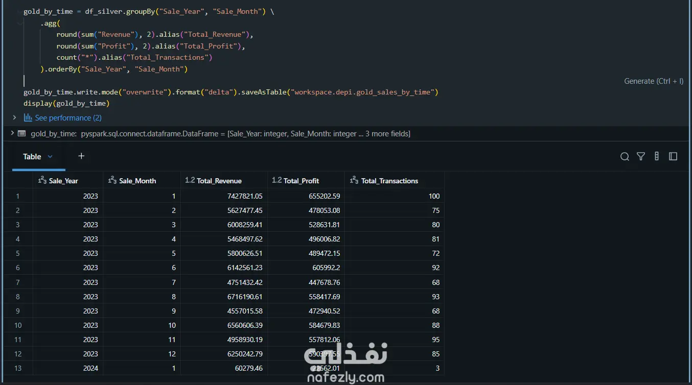Open the See performance (2) link

click(68, 118)
